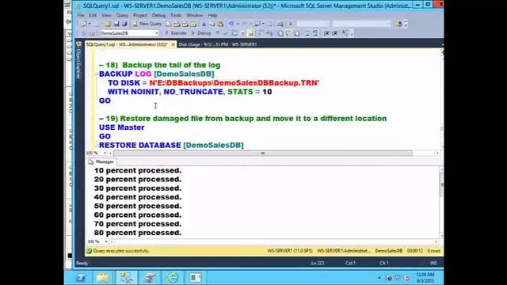Close the SQLQuery1.sql tab
This screenshot has height=285, width=507.
coord(173,44)
